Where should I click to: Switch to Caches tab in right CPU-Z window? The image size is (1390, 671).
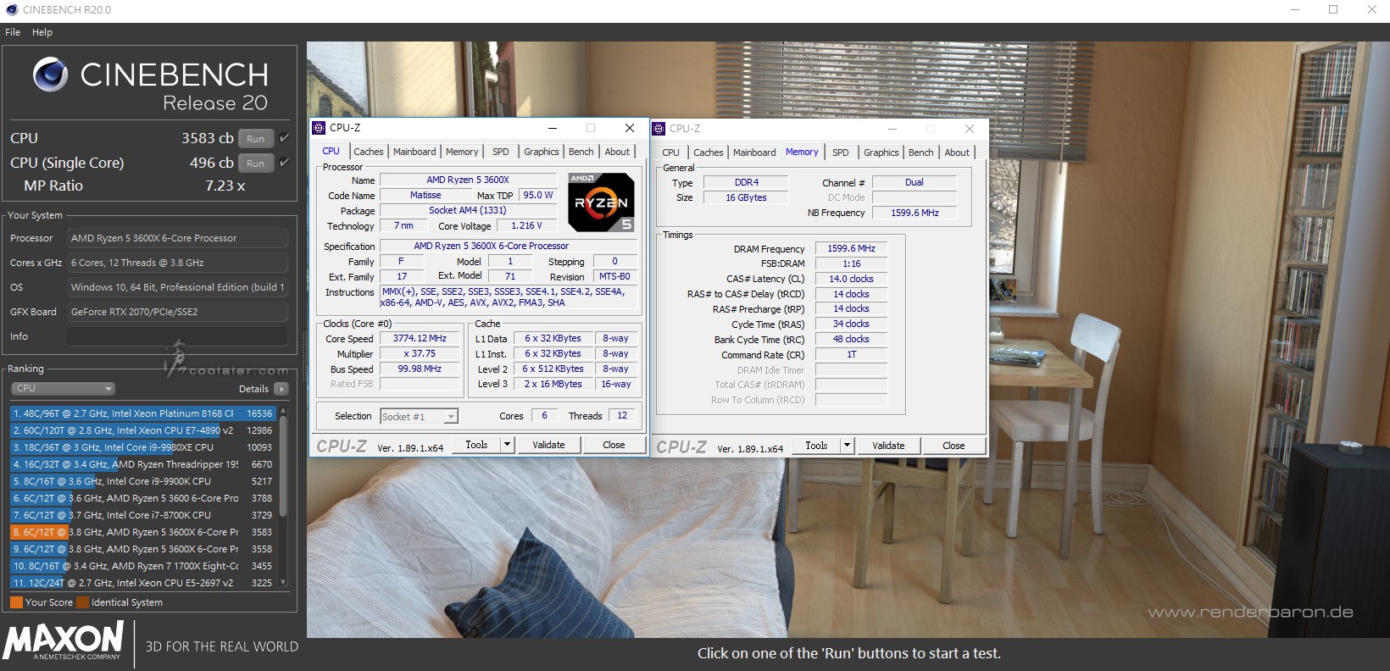tap(709, 152)
